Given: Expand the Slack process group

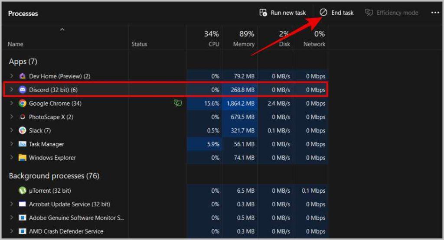Looking at the screenshot, I should tap(12, 130).
